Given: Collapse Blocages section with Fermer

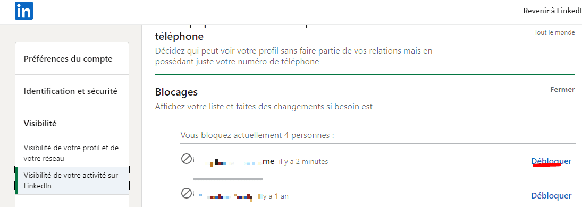Looking at the screenshot, I should pyautogui.click(x=562, y=89).
